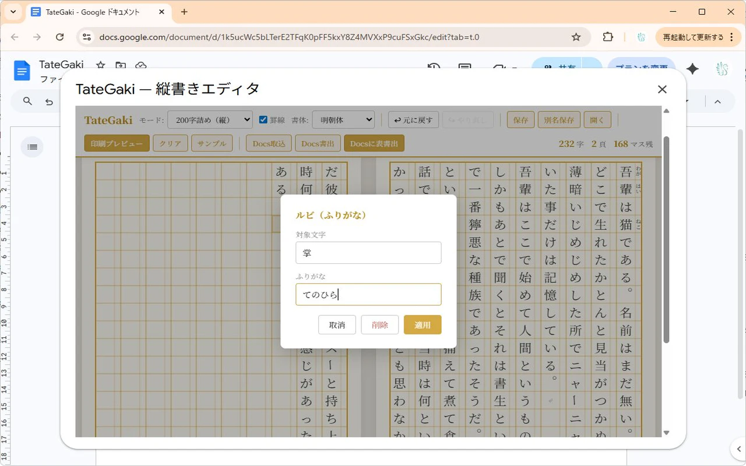The height and width of the screenshot is (466, 746).
Task: Click the Docsに表書出 button
Action: [374, 143]
